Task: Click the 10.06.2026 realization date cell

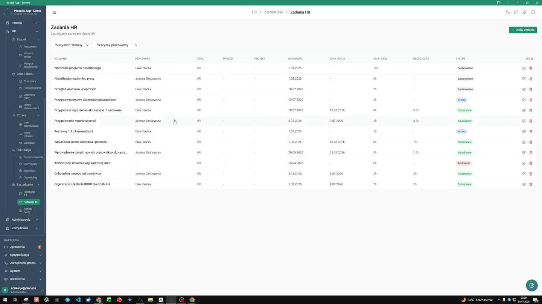Action: coord(337,142)
